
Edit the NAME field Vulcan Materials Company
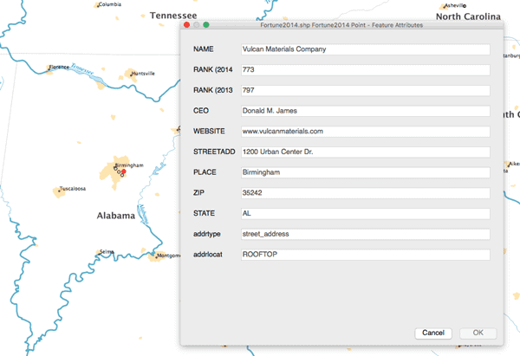pyautogui.click(x=366, y=49)
